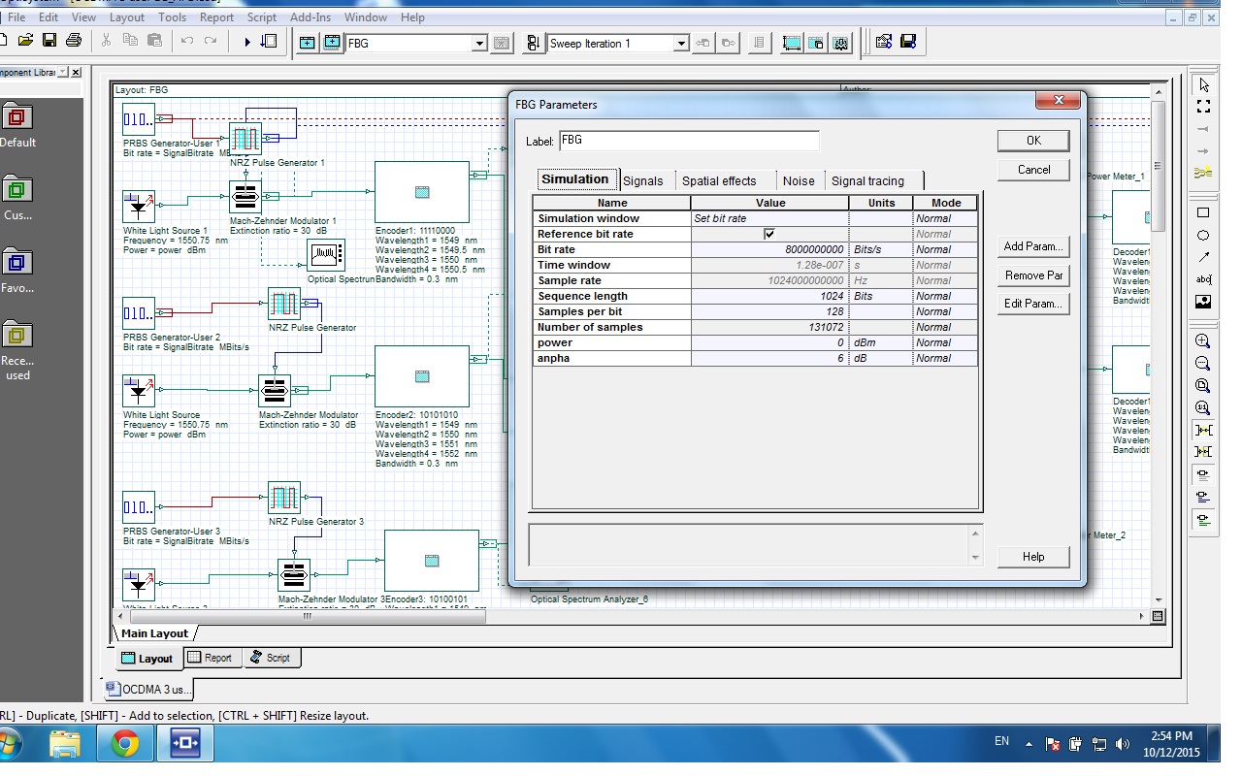The height and width of the screenshot is (776, 1242).
Task: Open the Default component library folder
Action: [x=17, y=118]
